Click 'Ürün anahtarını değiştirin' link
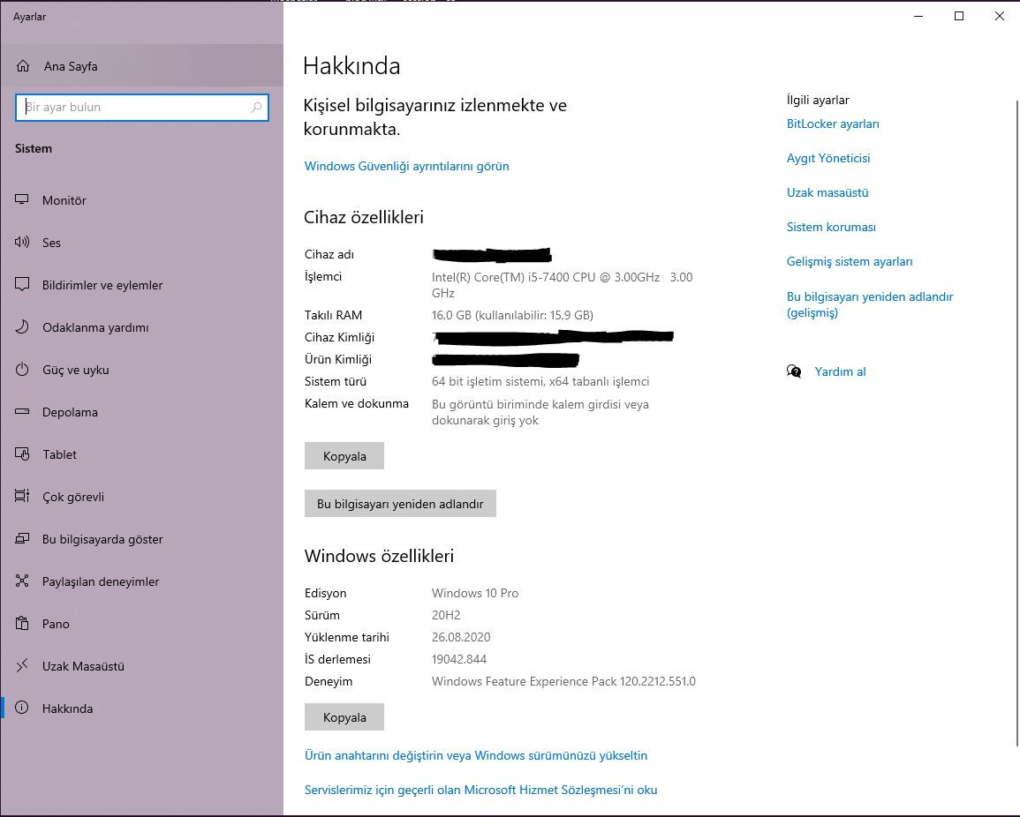Screen dimensions: 1020x817 [x=475, y=755]
